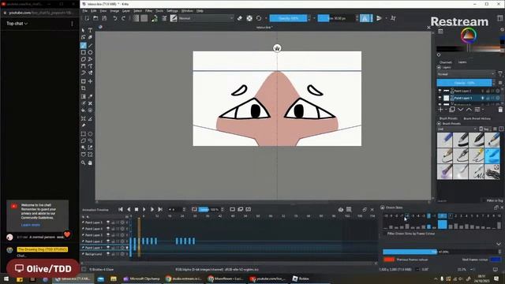Pick a hue on the color wheel
Viewport: 505px width, 284px height.
pyautogui.click(x=469, y=35)
